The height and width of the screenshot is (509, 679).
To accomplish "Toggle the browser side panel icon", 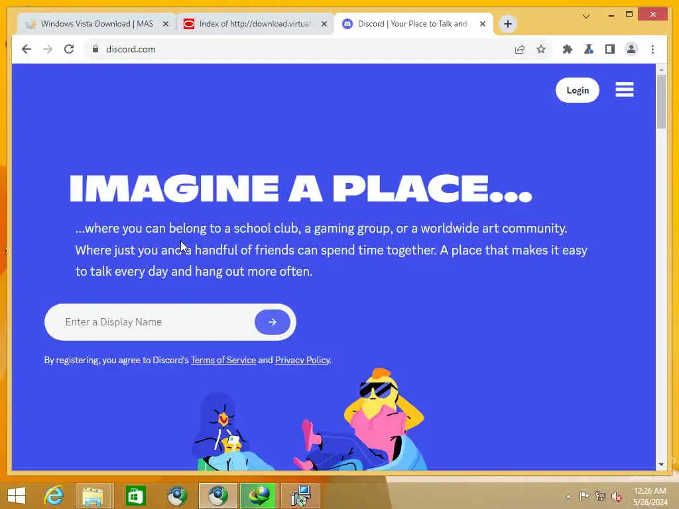I will [x=610, y=49].
